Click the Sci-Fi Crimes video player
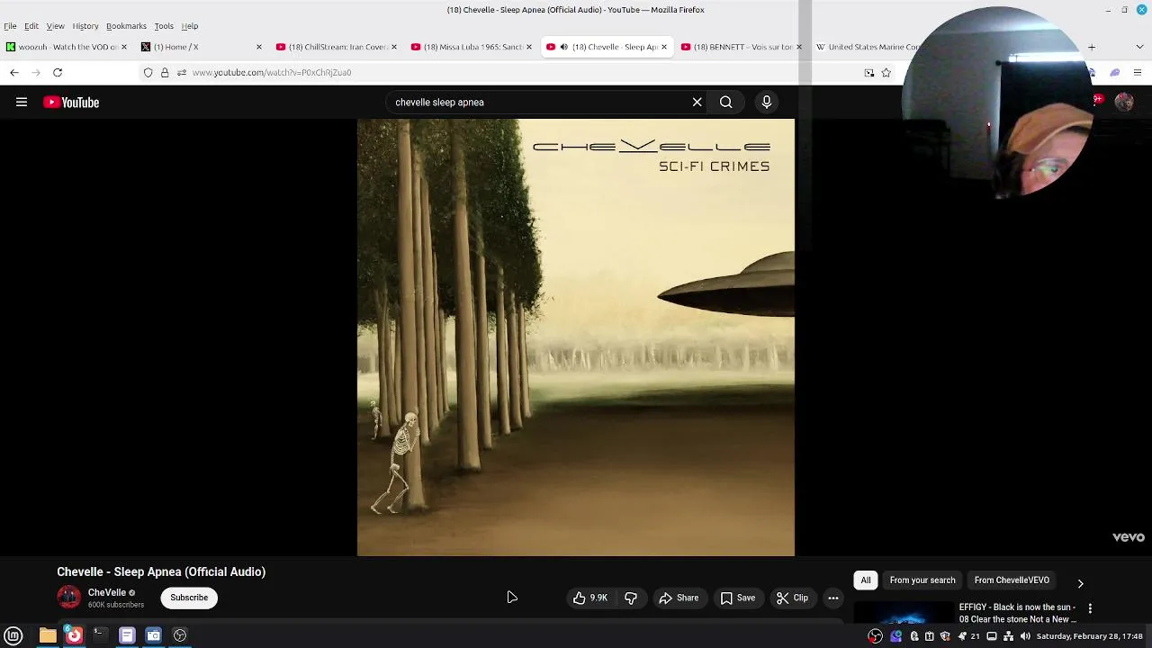 [576, 337]
